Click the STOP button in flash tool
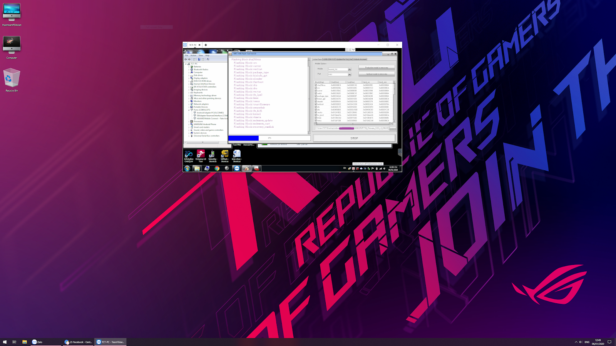This screenshot has height=346, width=616. click(354, 138)
